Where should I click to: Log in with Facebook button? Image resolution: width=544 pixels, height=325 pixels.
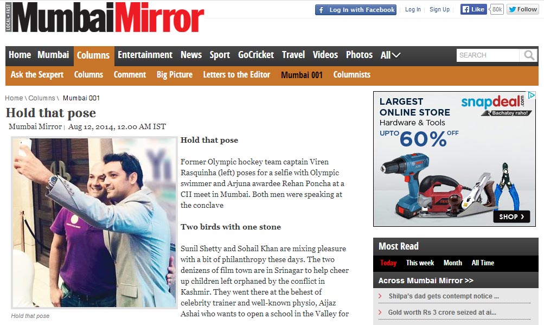pyautogui.click(x=356, y=10)
